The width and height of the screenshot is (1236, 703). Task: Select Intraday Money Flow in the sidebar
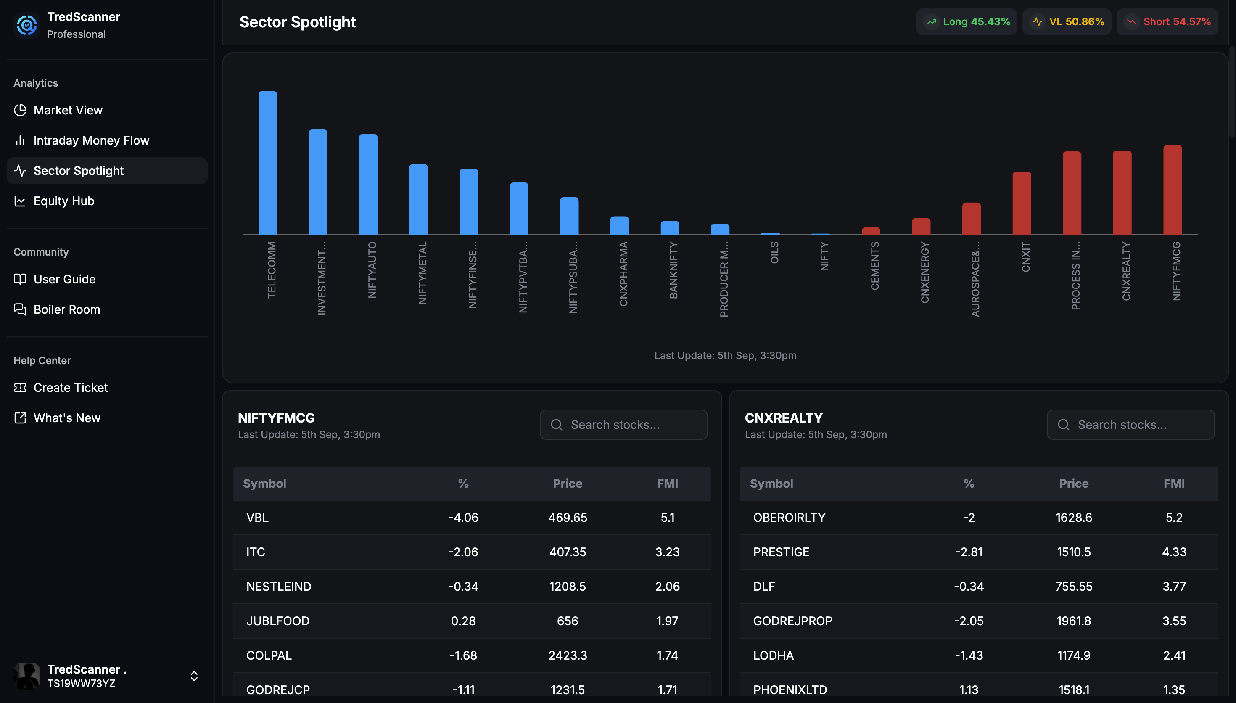(91, 140)
